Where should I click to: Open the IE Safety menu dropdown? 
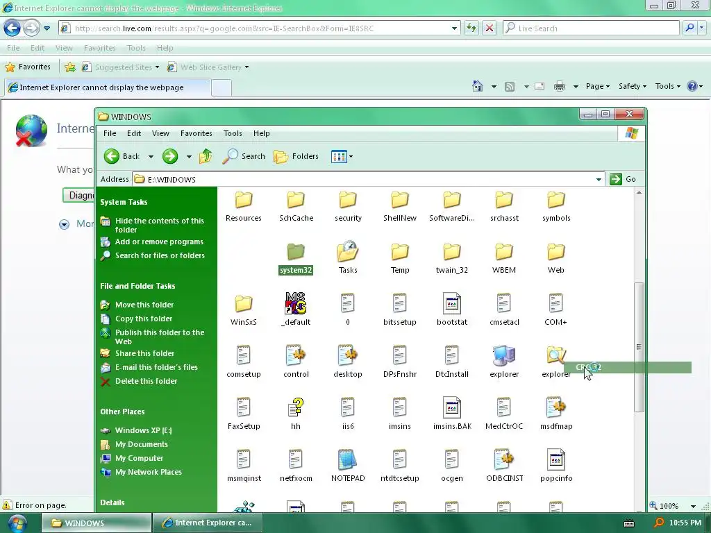click(632, 86)
